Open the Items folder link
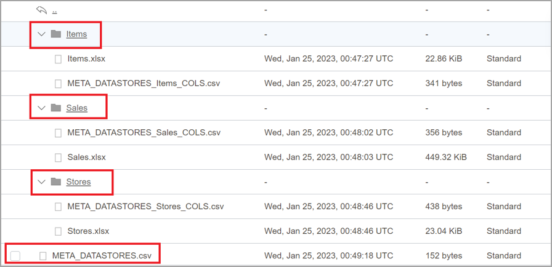Screen dimensions: 552x267 (x=76, y=34)
